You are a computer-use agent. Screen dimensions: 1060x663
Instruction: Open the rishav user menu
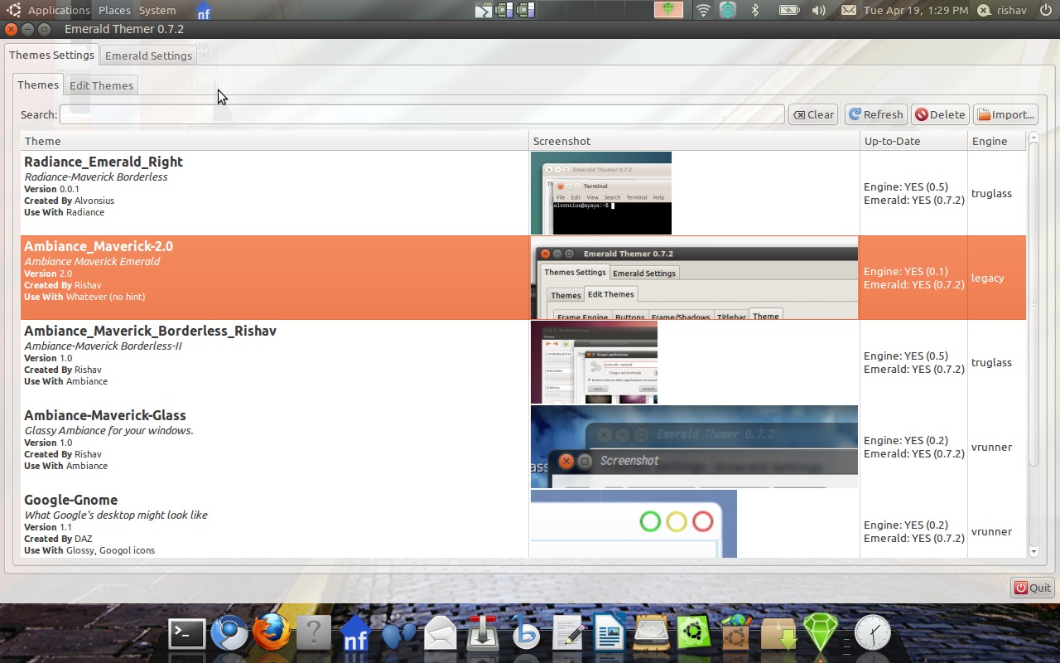pos(1003,10)
